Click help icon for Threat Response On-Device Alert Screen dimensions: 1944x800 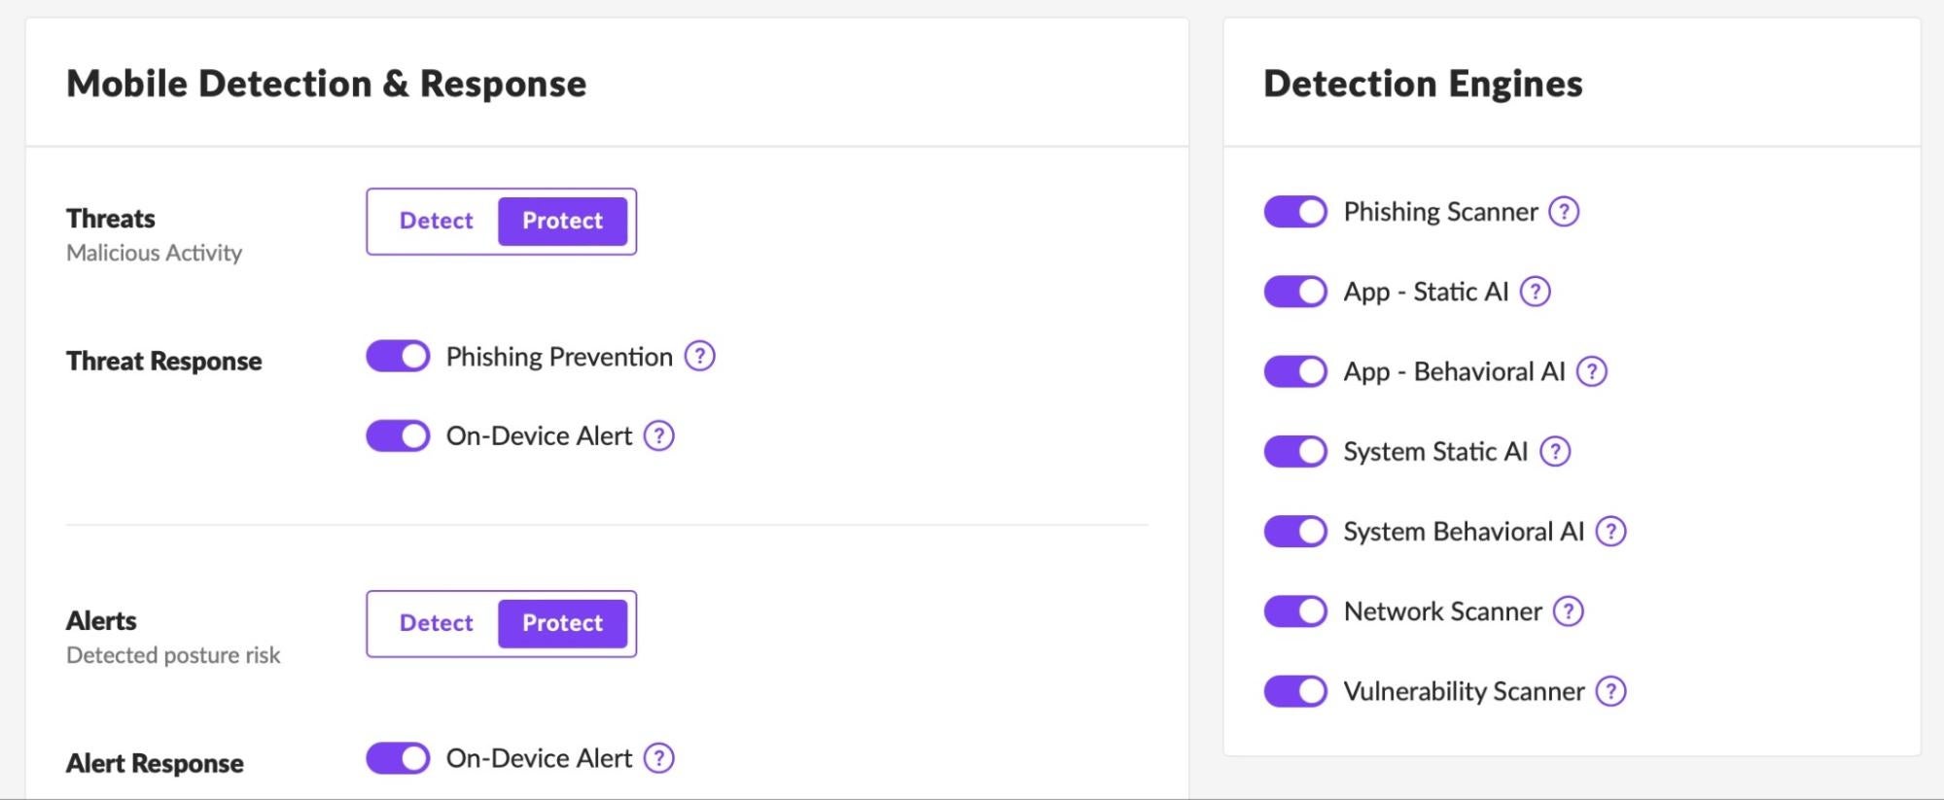(x=659, y=436)
